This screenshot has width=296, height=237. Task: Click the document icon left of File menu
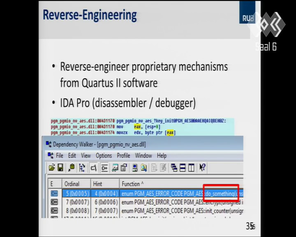pyautogui.click(x=51, y=156)
